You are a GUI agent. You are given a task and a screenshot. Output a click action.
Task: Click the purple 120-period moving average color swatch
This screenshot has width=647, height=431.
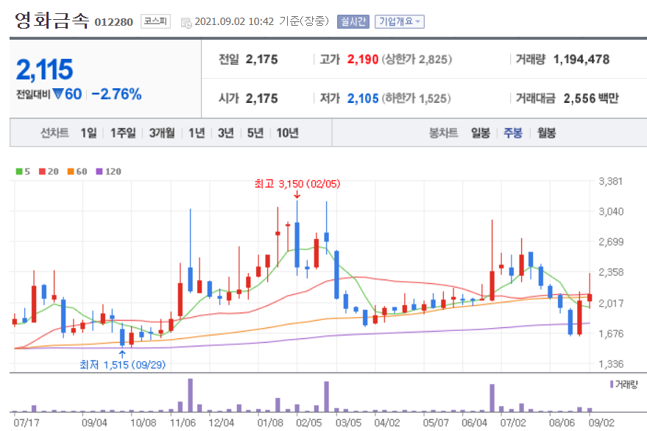pyautogui.click(x=98, y=170)
